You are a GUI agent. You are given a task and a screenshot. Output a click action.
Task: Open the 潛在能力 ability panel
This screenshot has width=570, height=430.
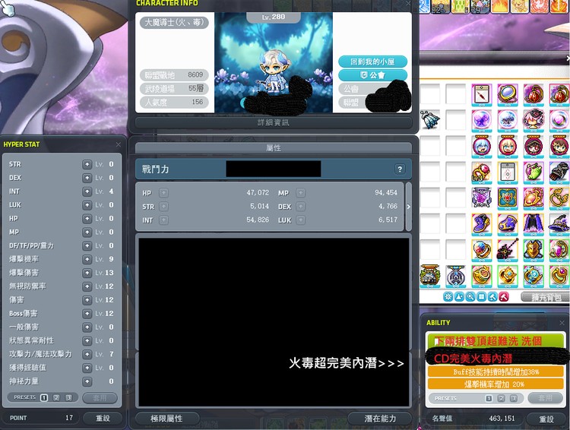pyautogui.click(x=380, y=419)
